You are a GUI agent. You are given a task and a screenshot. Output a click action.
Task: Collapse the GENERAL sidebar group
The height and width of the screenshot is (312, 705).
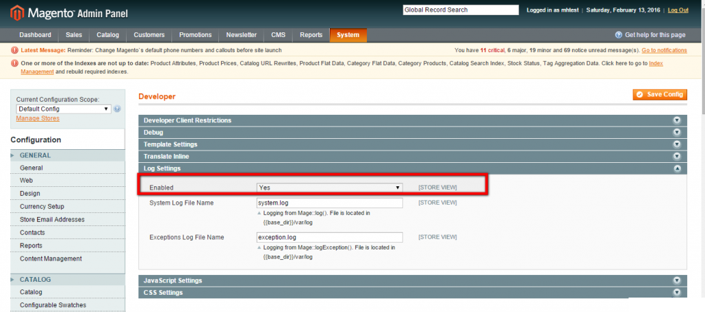68,155
